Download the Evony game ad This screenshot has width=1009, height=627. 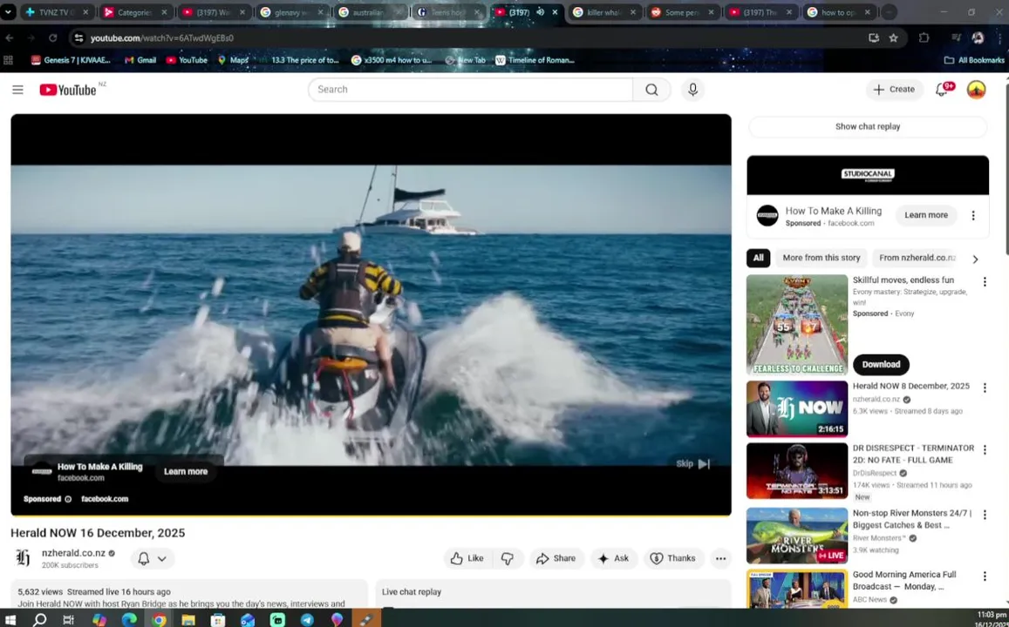point(880,364)
